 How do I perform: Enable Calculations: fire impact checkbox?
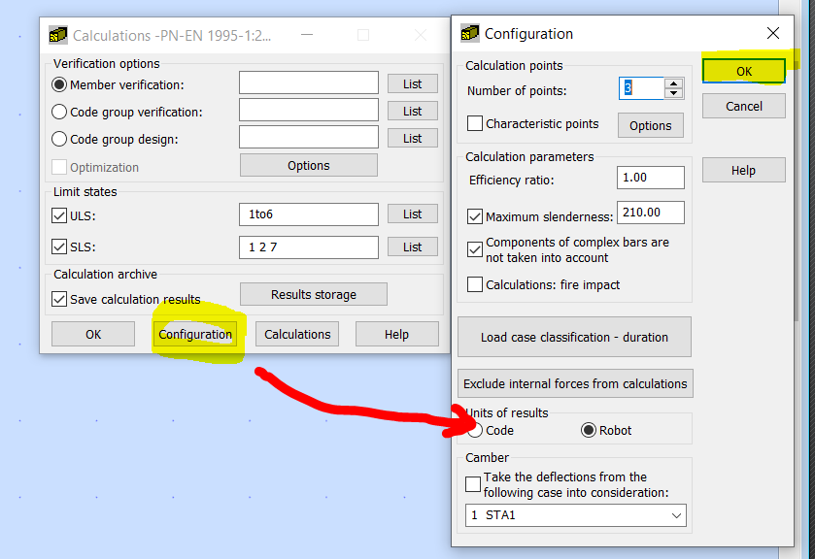(475, 284)
